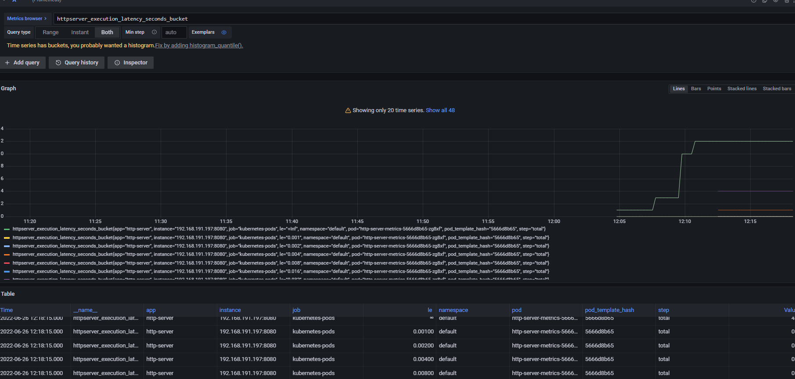The image size is (795, 379).
Task: Select legend text for le="+Inf" series
Action: click(279, 229)
